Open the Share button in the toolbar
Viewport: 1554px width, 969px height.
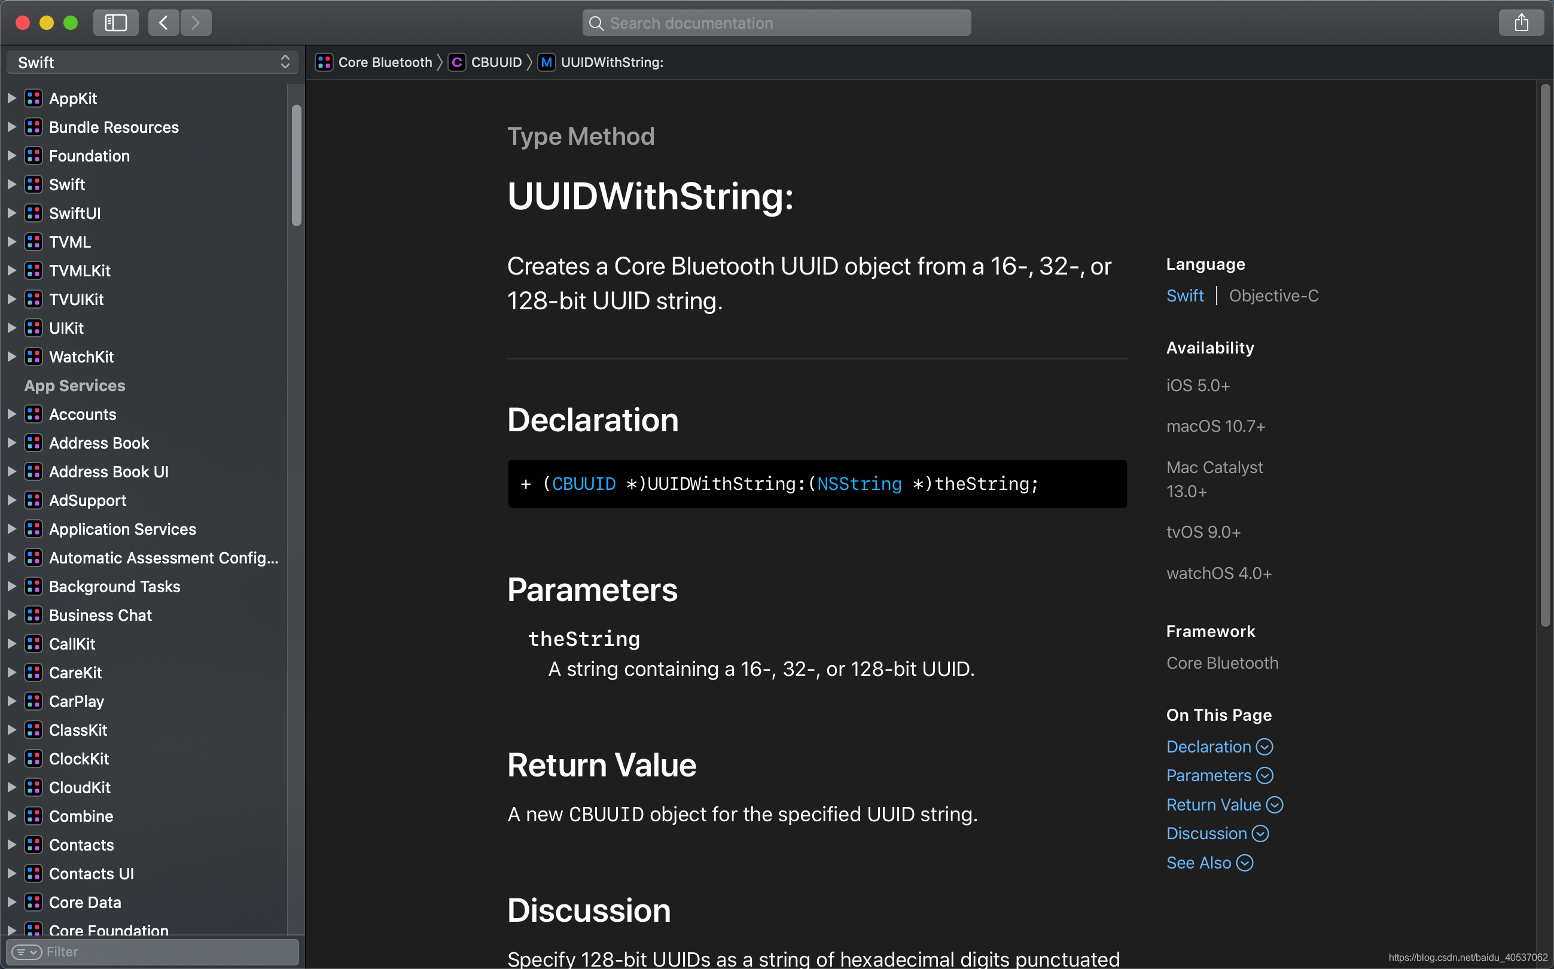pos(1521,23)
